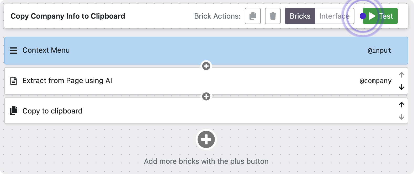The image size is (414, 174).
Task: Click the large plus button to add brick
Action: 206,139
